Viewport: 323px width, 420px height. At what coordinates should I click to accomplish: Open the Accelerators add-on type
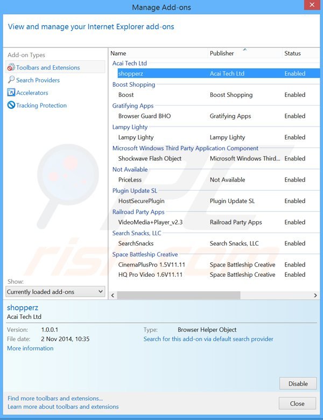[x=32, y=93]
